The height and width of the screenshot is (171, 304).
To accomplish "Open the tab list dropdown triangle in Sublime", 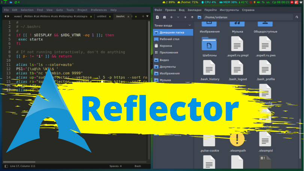I will [x=147, y=16].
